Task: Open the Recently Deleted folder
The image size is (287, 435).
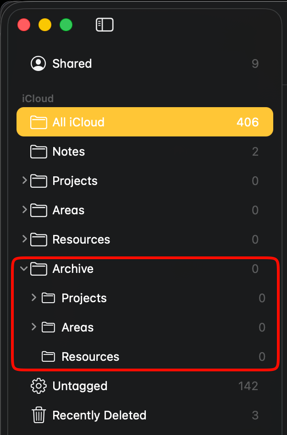Action: point(99,415)
